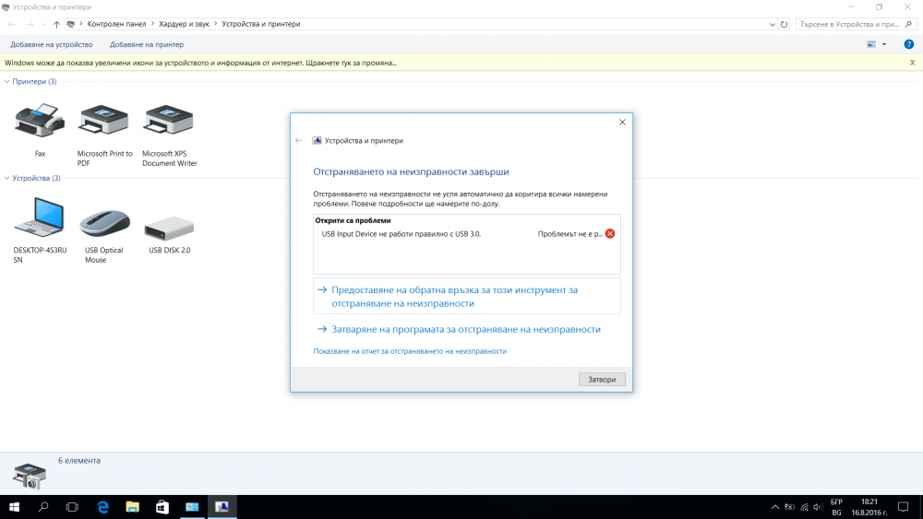The width and height of the screenshot is (923, 519).
Task: Switch to Control Panel taskbar window
Action: (192, 507)
